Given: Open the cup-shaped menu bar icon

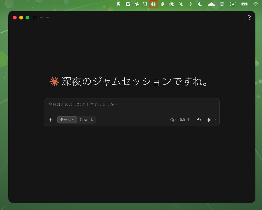Looking at the screenshot, I should tap(145, 4).
